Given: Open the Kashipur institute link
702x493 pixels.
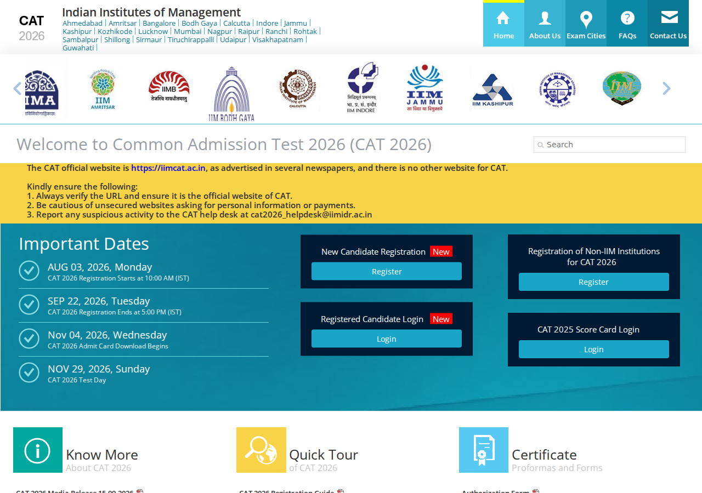Looking at the screenshot, I should pyautogui.click(x=77, y=31).
